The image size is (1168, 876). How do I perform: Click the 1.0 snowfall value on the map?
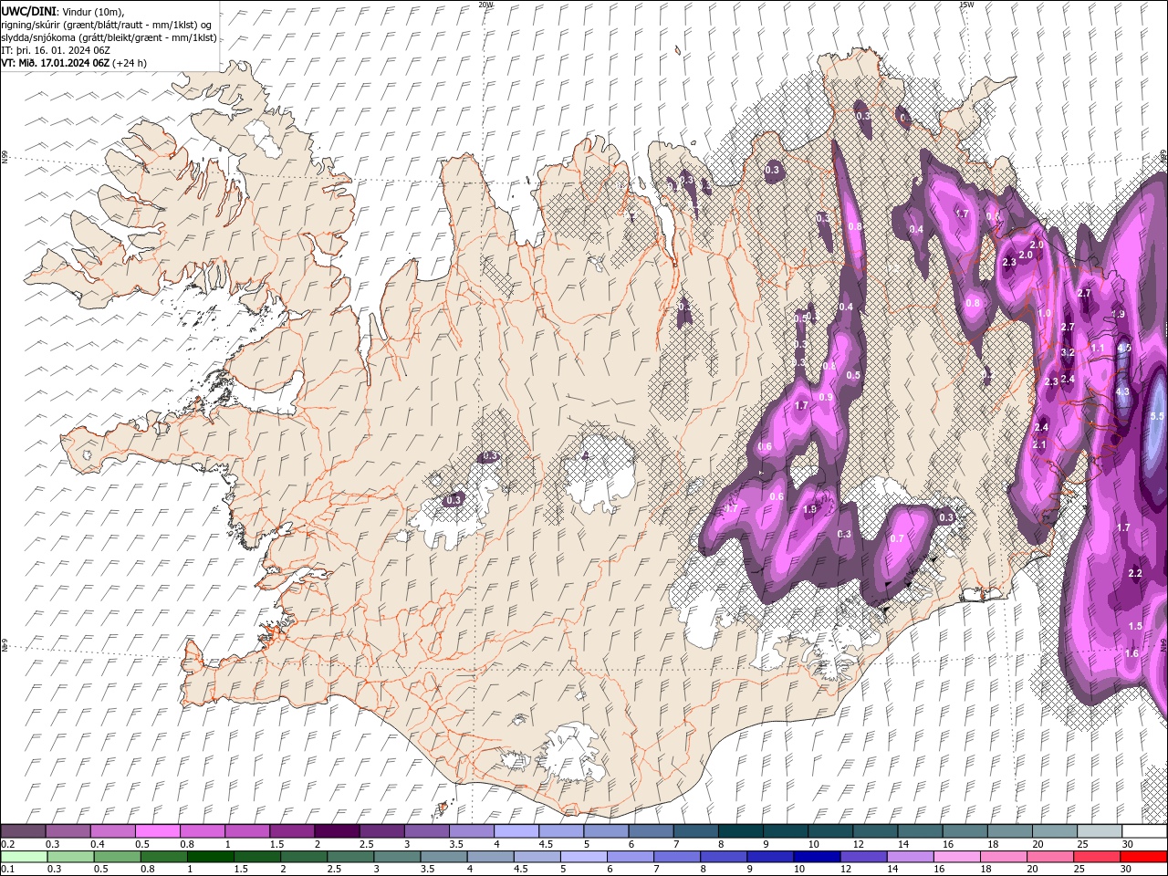[1045, 313]
